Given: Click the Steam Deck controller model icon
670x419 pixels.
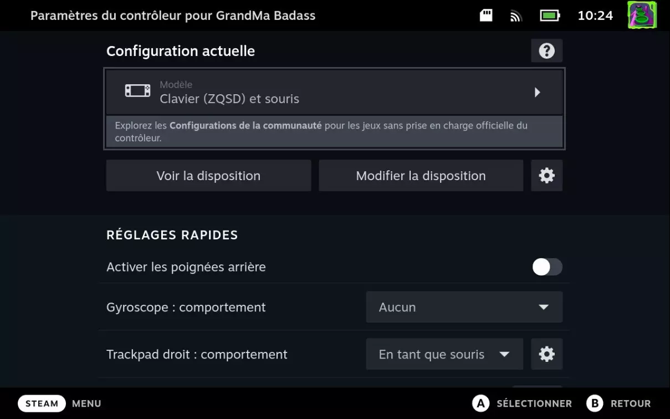Looking at the screenshot, I should pos(137,91).
